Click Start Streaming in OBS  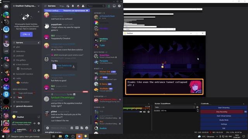[224, 108]
